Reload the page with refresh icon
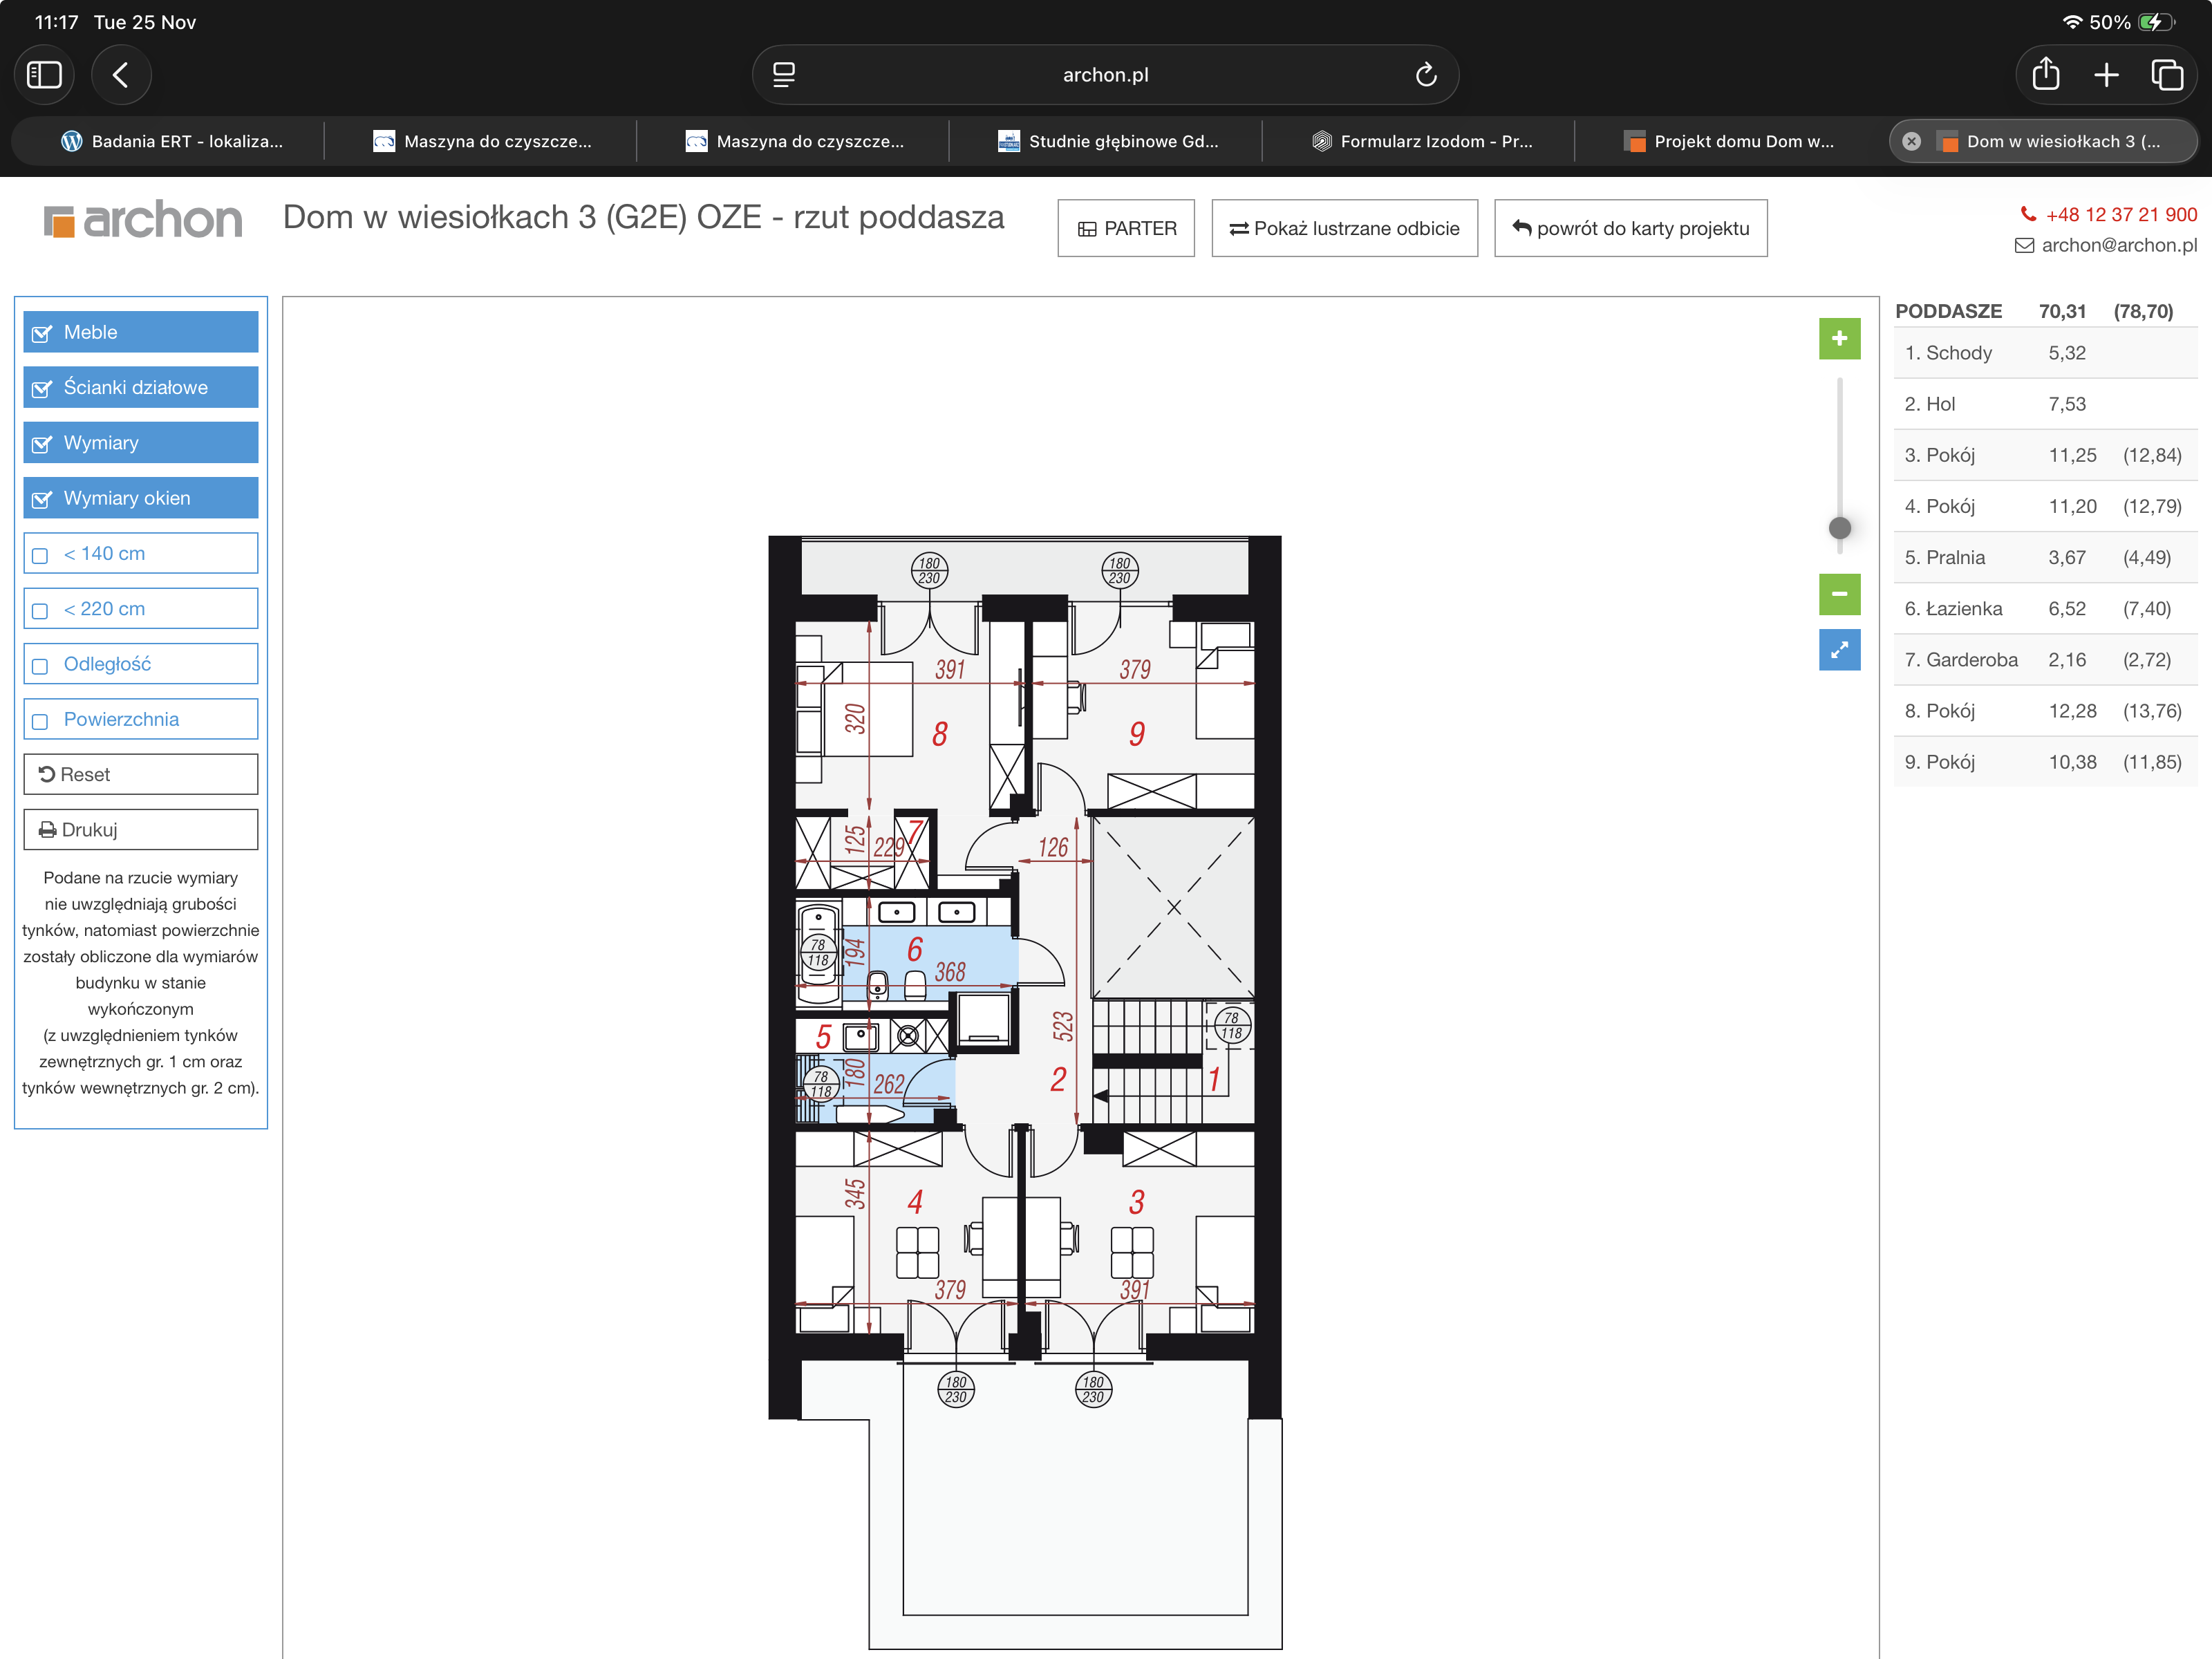Image resolution: width=2212 pixels, height=1659 pixels. [x=1425, y=75]
